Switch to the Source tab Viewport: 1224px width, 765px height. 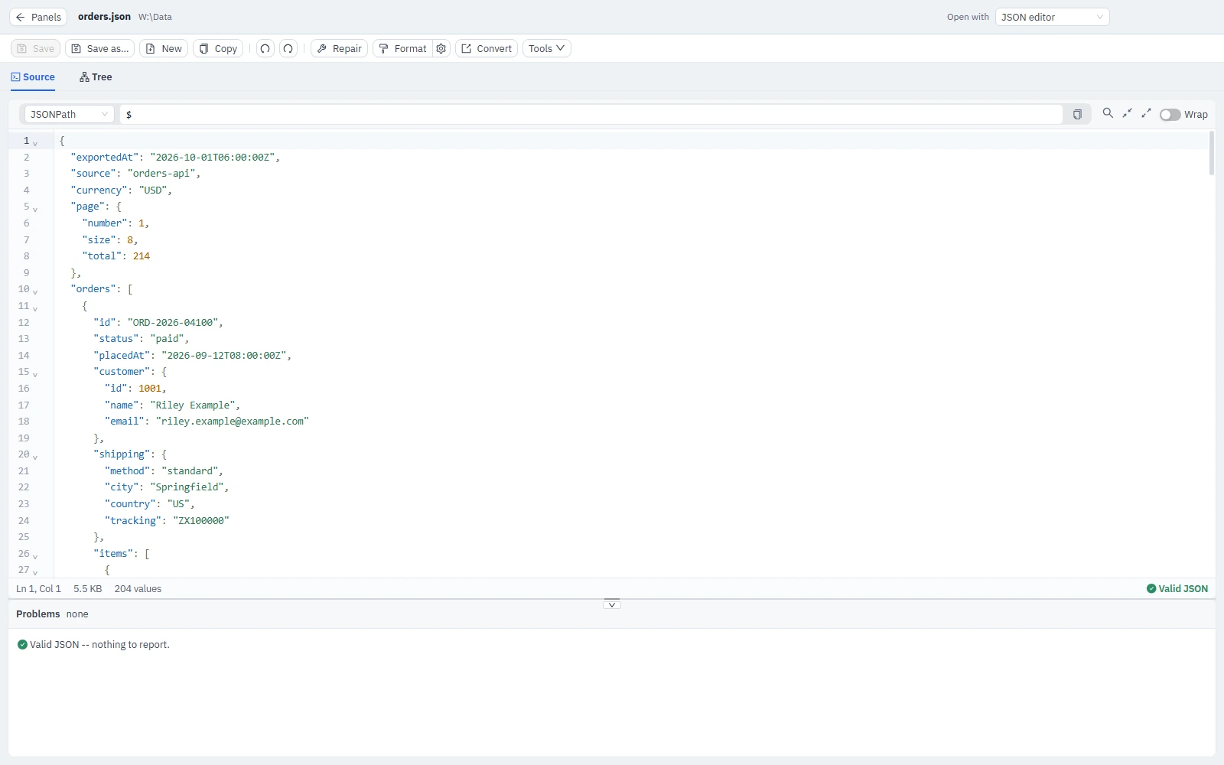[33, 77]
